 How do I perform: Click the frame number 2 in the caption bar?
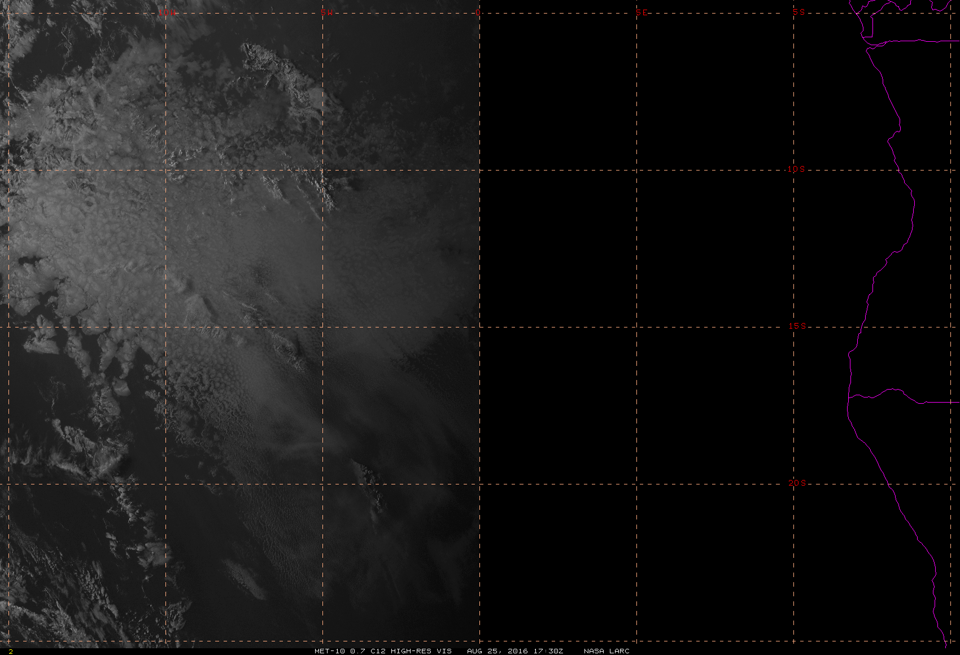pyautogui.click(x=10, y=651)
